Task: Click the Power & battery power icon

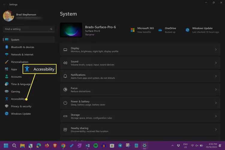Action: [65, 103]
